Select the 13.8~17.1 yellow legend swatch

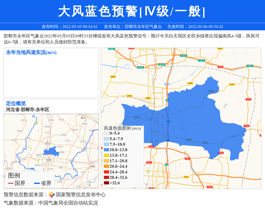click(106, 155)
